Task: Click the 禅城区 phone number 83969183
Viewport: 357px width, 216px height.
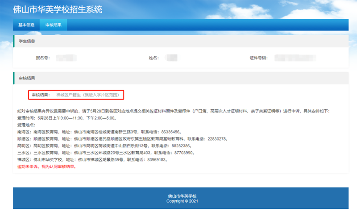Action: point(156,159)
